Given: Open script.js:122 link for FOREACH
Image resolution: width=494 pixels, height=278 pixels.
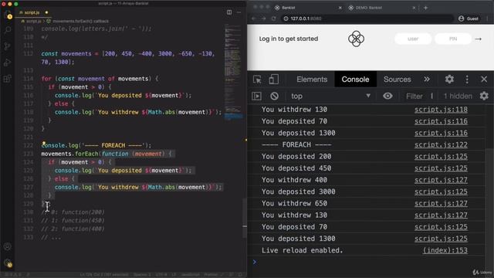Looking at the screenshot, I should tap(441, 145).
